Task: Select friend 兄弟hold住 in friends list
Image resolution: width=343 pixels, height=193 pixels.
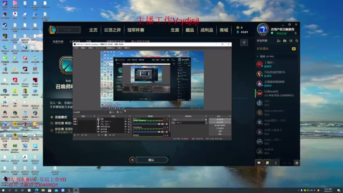Action: pyautogui.click(x=276, y=93)
